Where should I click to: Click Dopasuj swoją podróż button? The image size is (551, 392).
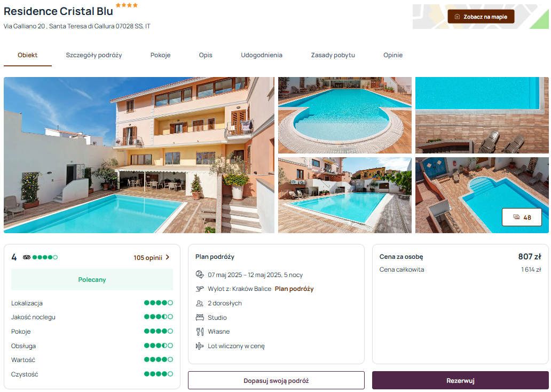tap(276, 380)
